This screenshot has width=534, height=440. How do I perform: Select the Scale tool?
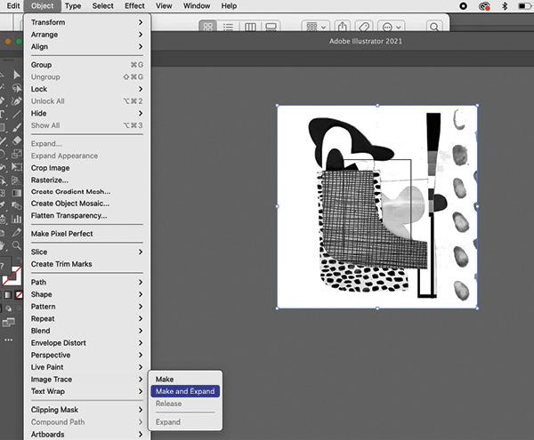point(16,154)
